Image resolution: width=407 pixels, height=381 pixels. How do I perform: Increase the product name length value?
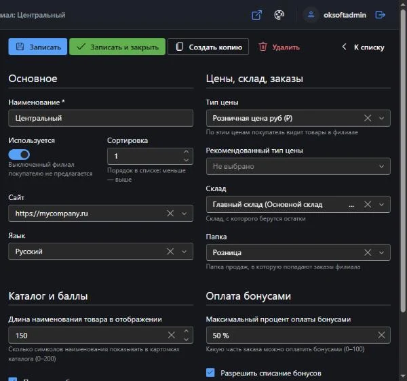[186, 331]
